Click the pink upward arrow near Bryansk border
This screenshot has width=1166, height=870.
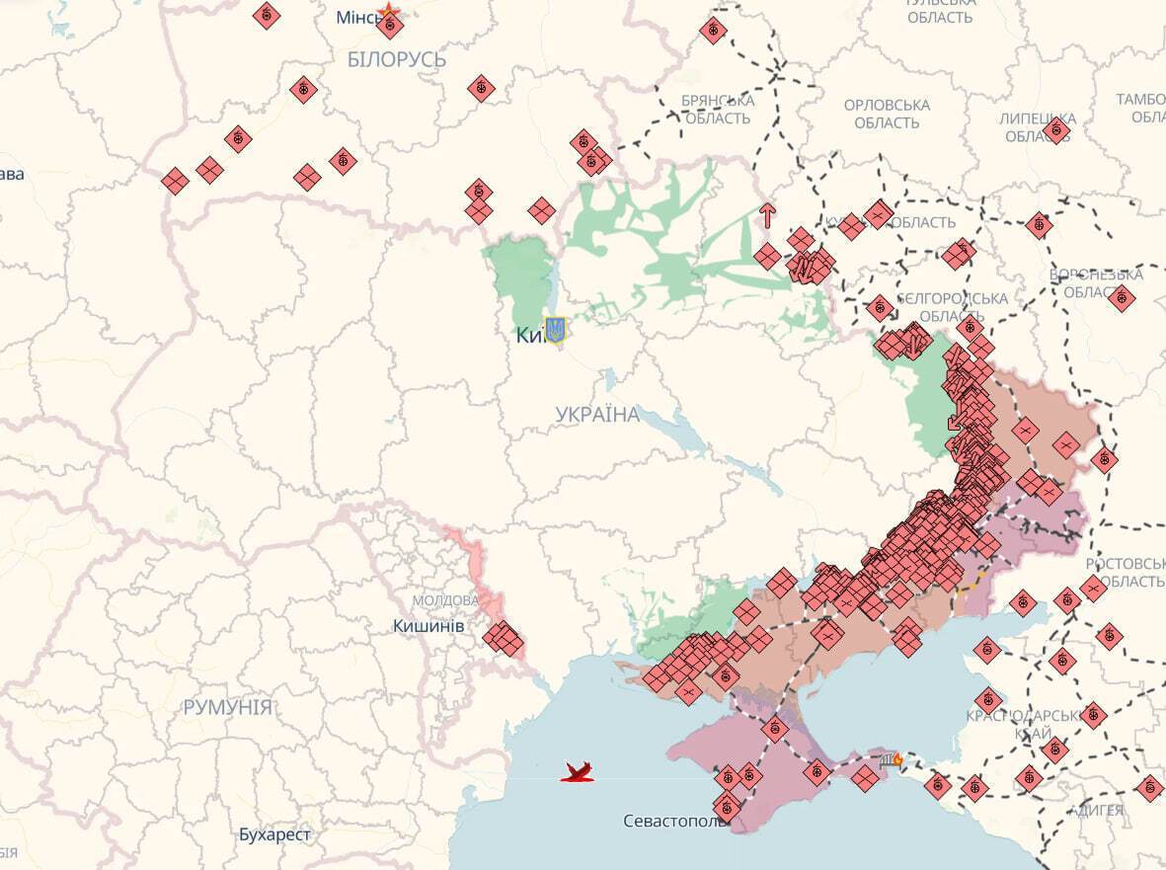pos(767,214)
